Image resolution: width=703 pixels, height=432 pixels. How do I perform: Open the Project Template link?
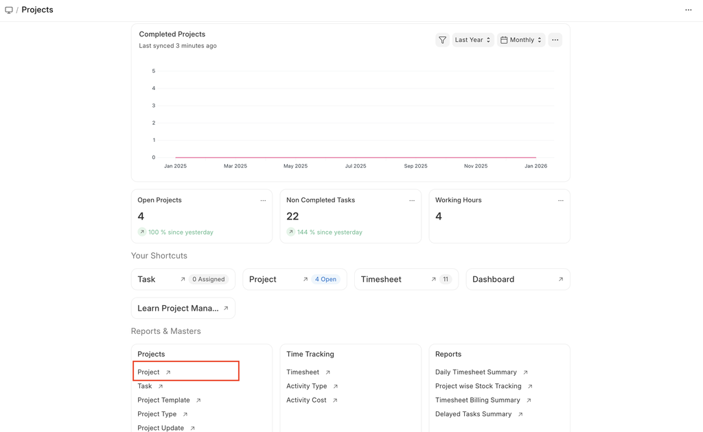coord(164,400)
